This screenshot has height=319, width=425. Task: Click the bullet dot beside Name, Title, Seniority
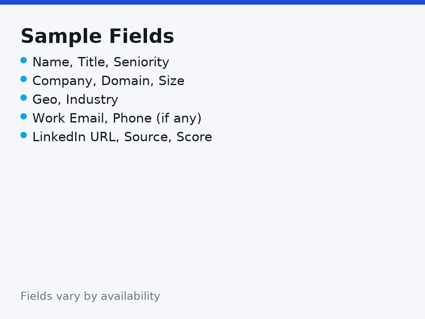tap(23, 60)
